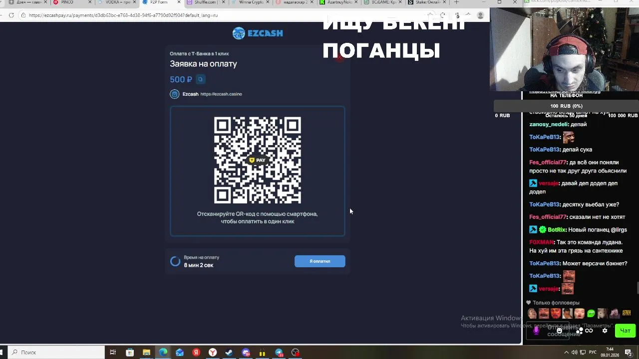Click the Windows taskbar search box

tap(56, 353)
